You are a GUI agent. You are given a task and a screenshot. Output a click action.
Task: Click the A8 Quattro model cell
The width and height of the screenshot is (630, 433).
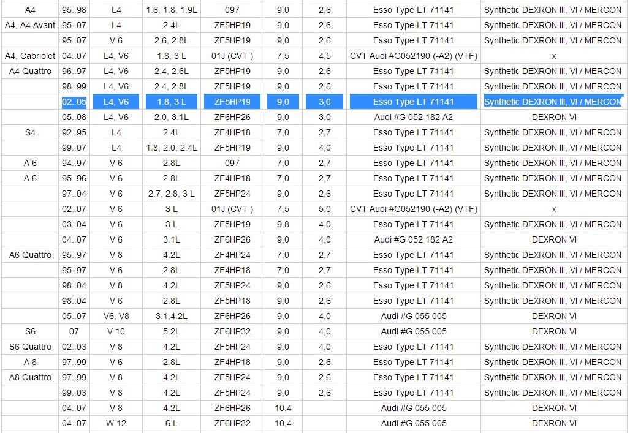[30, 377]
